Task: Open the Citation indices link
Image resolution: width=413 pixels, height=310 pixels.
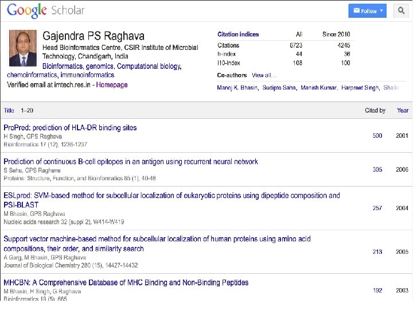Action: [238, 34]
